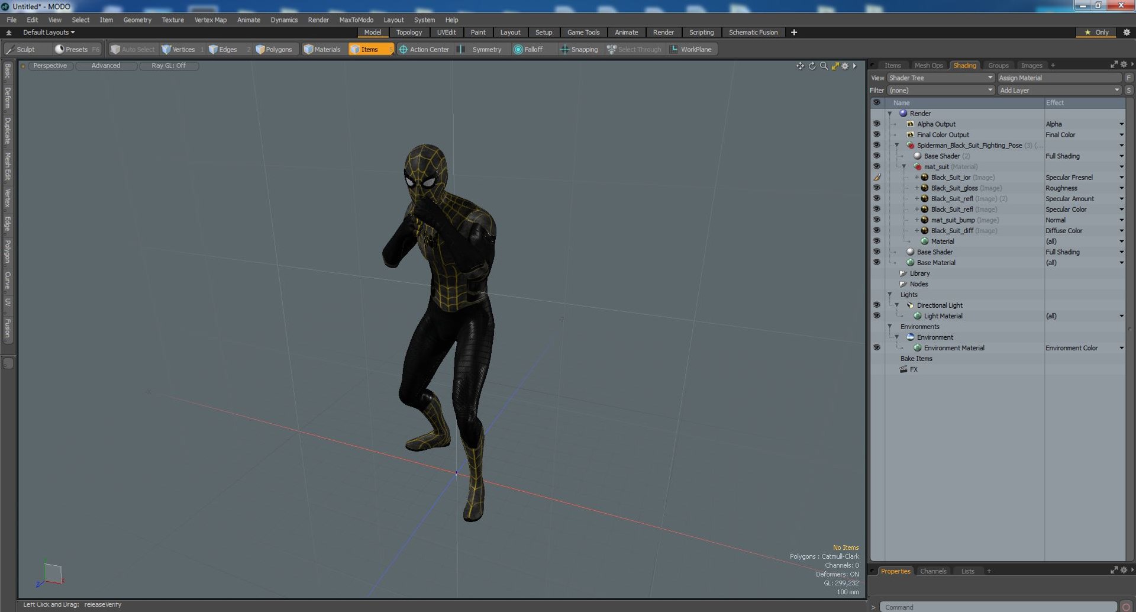Click the Assign Material button
Screen dimensions: 1136x612
(1059, 78)
